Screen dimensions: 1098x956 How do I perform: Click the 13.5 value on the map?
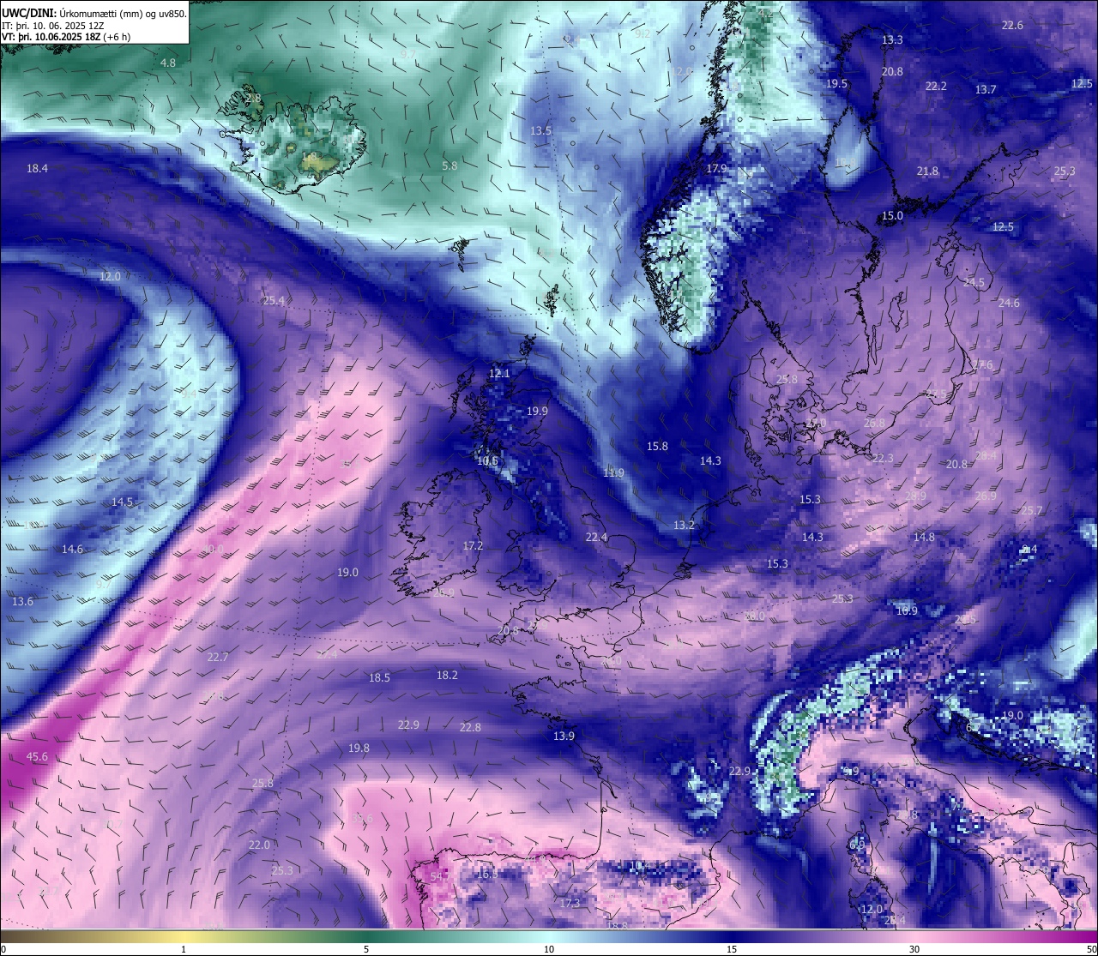pyautogui.click(x=540, y=131)
